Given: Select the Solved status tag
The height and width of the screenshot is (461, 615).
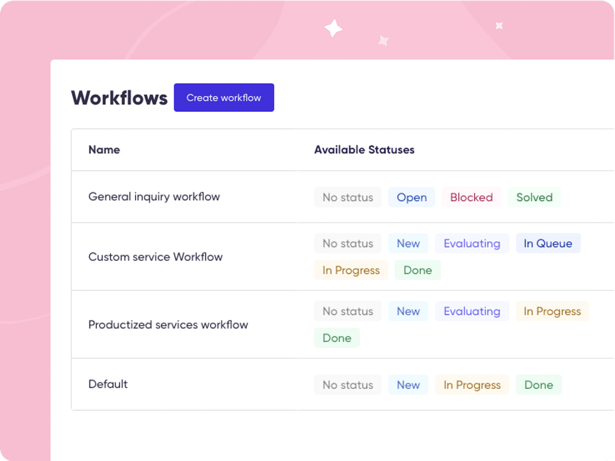Looking at the screenshot, I should click(534, 197).
